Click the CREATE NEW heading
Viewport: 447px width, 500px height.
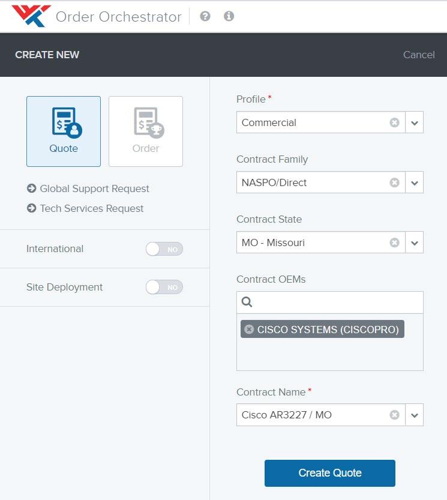[47, 55]
